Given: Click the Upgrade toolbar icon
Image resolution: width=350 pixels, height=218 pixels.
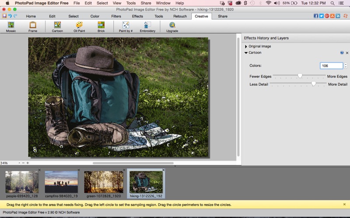Looking at the screenshot, I should click(172, 27).
